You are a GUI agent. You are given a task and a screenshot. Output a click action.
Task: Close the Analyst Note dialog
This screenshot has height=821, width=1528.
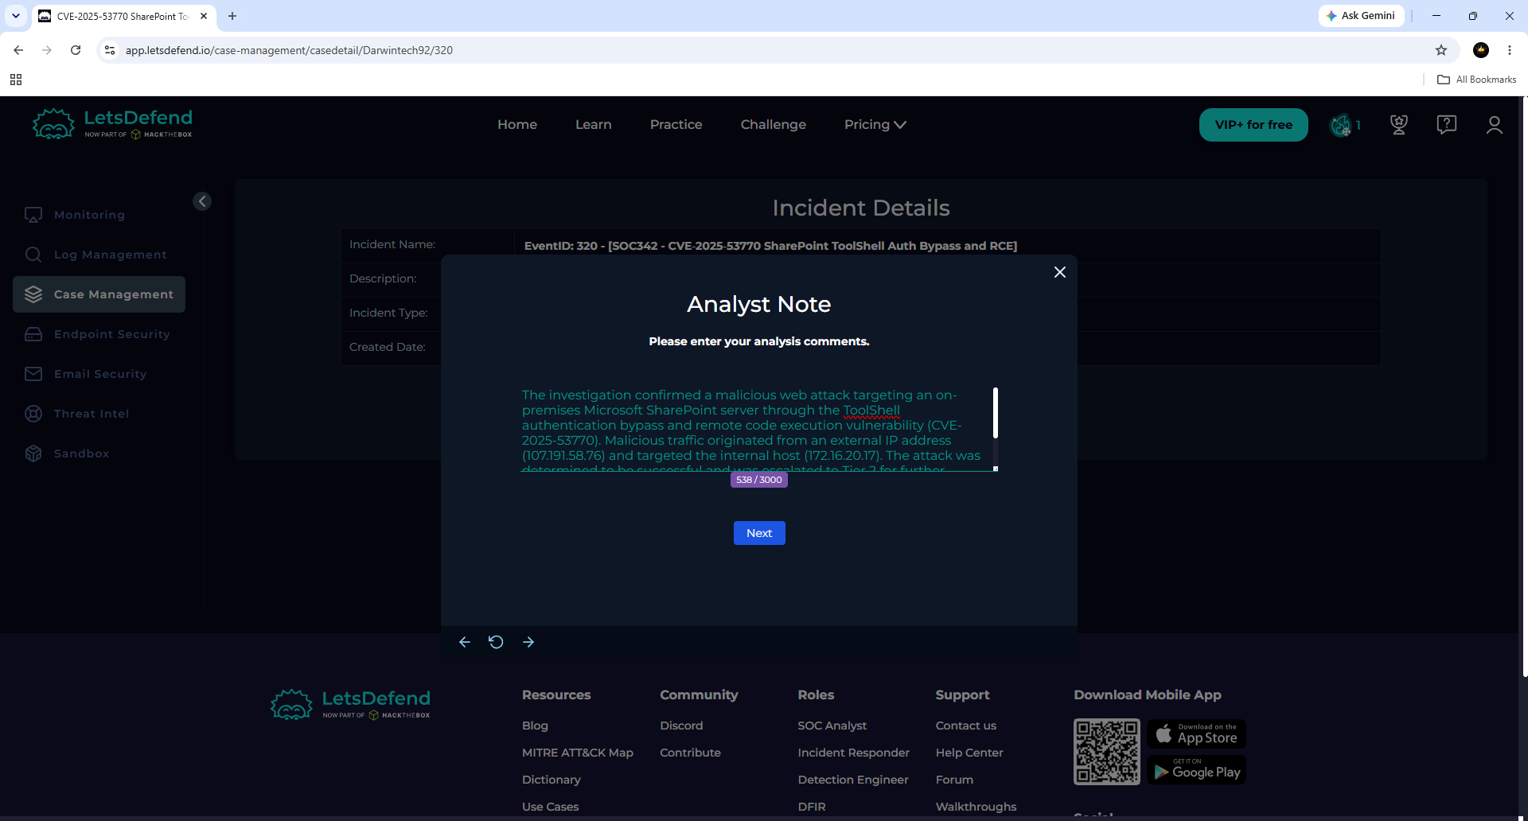coord(1060,272)
